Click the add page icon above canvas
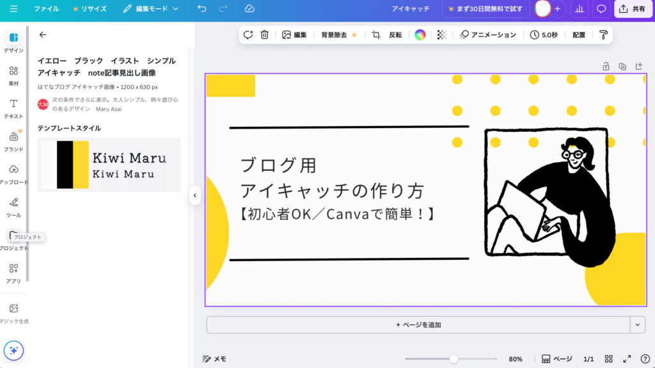The width and height of the screenshot is (655, 368). click(x=639, y=66)
